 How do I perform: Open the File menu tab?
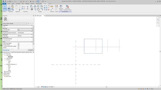coord(5,4)
